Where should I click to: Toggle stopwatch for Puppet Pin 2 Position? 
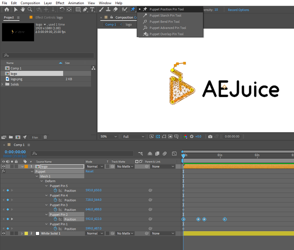55,219
